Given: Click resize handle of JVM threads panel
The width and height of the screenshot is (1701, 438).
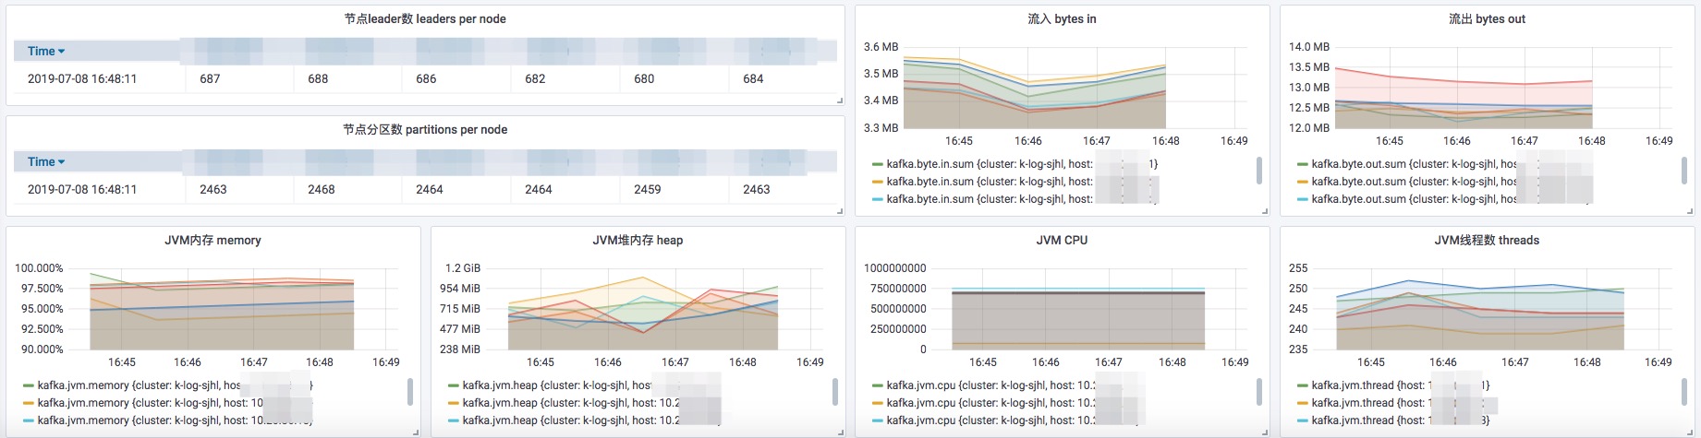Looking at the screenshot, I should (x=1689, y=432).
